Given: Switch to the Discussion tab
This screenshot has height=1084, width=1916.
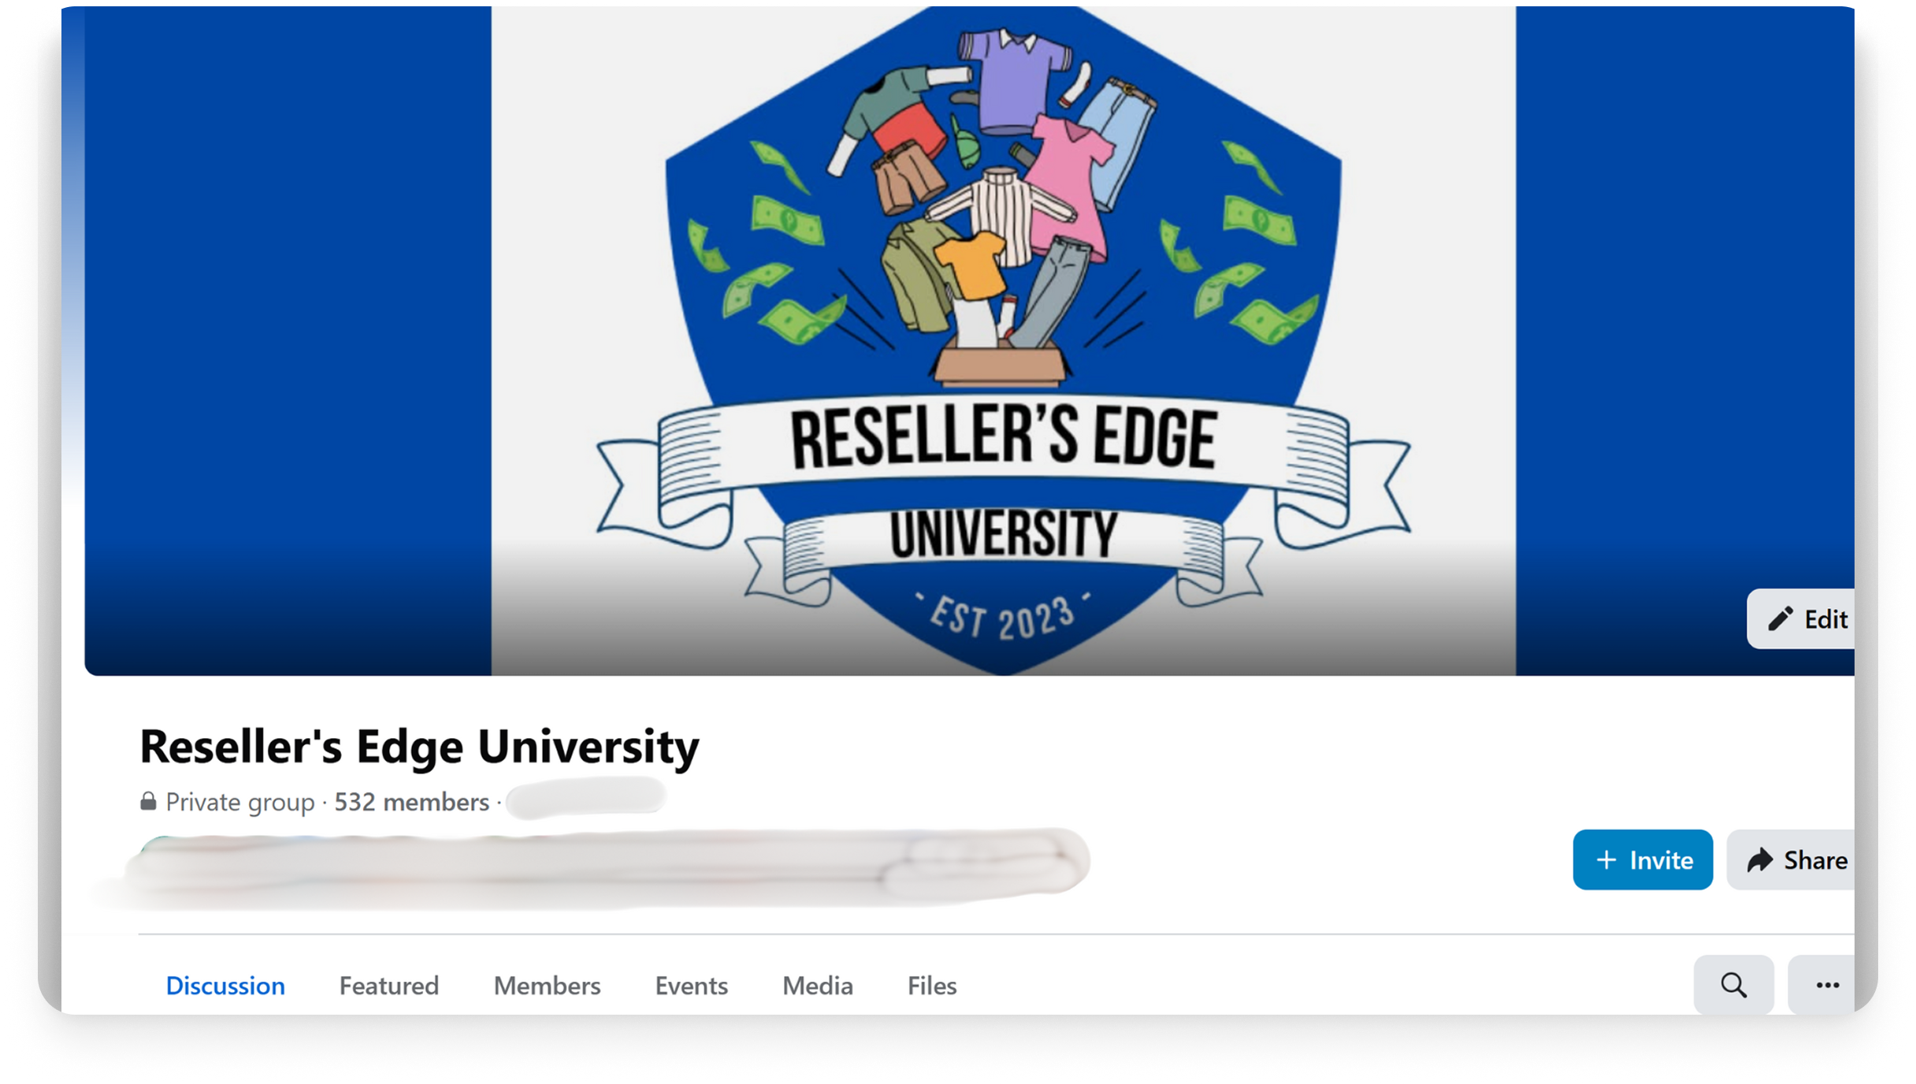Looking at the screenshot, I should [225, 986].
